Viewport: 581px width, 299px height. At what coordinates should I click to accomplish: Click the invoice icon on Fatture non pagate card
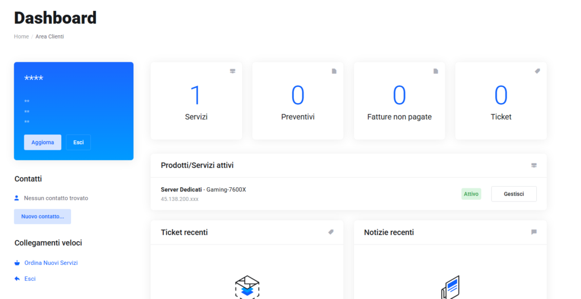(x=436, y=71)
